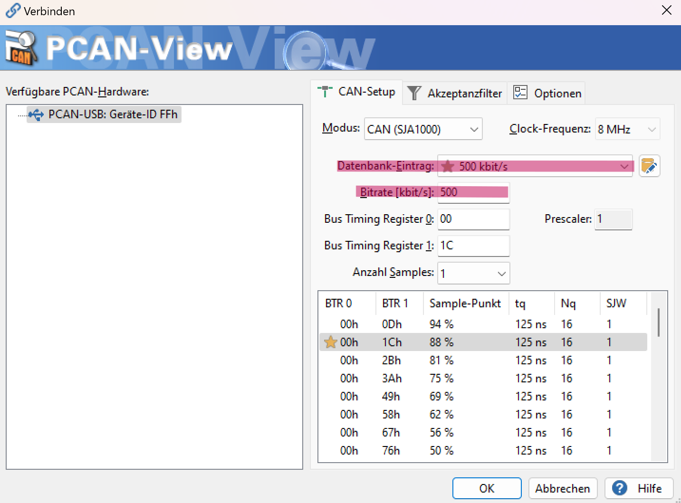Pick the 49h timing row

click(483, 396)
